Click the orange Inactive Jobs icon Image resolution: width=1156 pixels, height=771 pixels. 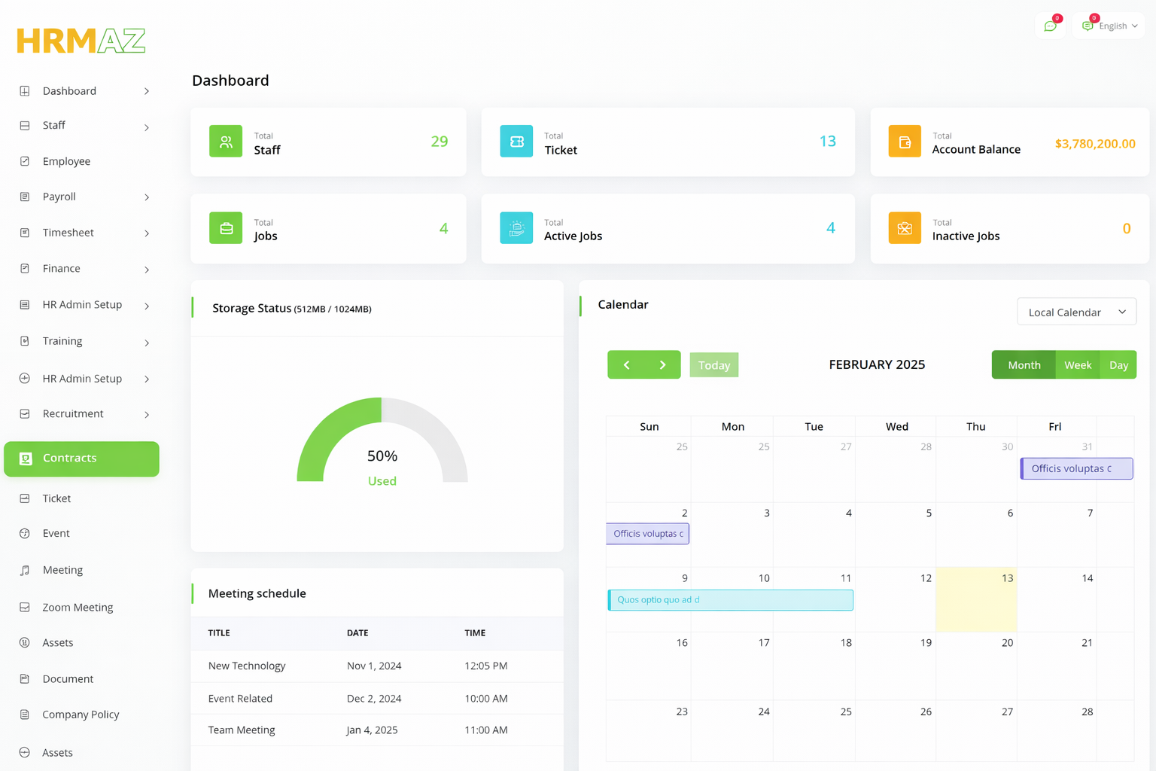coord(905,228)
